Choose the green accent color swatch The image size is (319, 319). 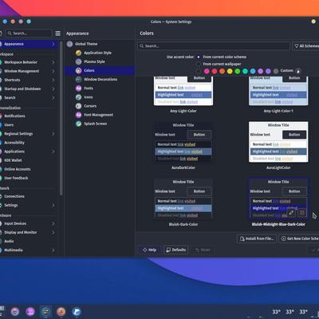coord(238,71)
